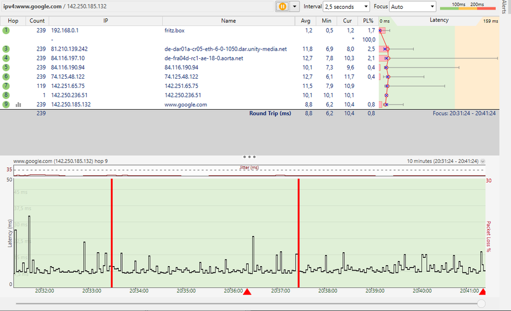Sort by the Min column header
This screenshot has width=511, height=311.
pos(326,21)
